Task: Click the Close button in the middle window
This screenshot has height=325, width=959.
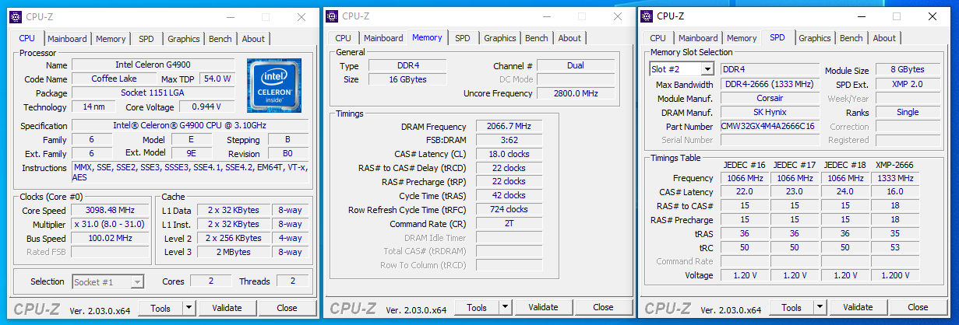Action: pos(603,307)
